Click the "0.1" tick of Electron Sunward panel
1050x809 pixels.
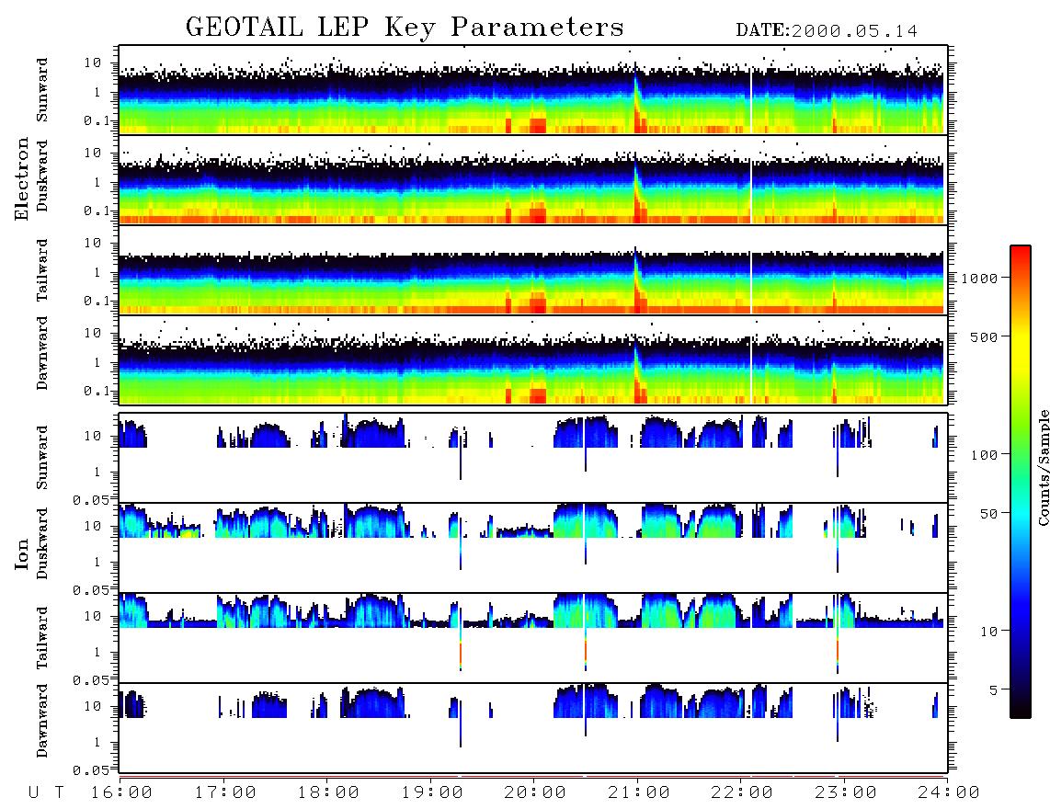click(x=97, y=120)
